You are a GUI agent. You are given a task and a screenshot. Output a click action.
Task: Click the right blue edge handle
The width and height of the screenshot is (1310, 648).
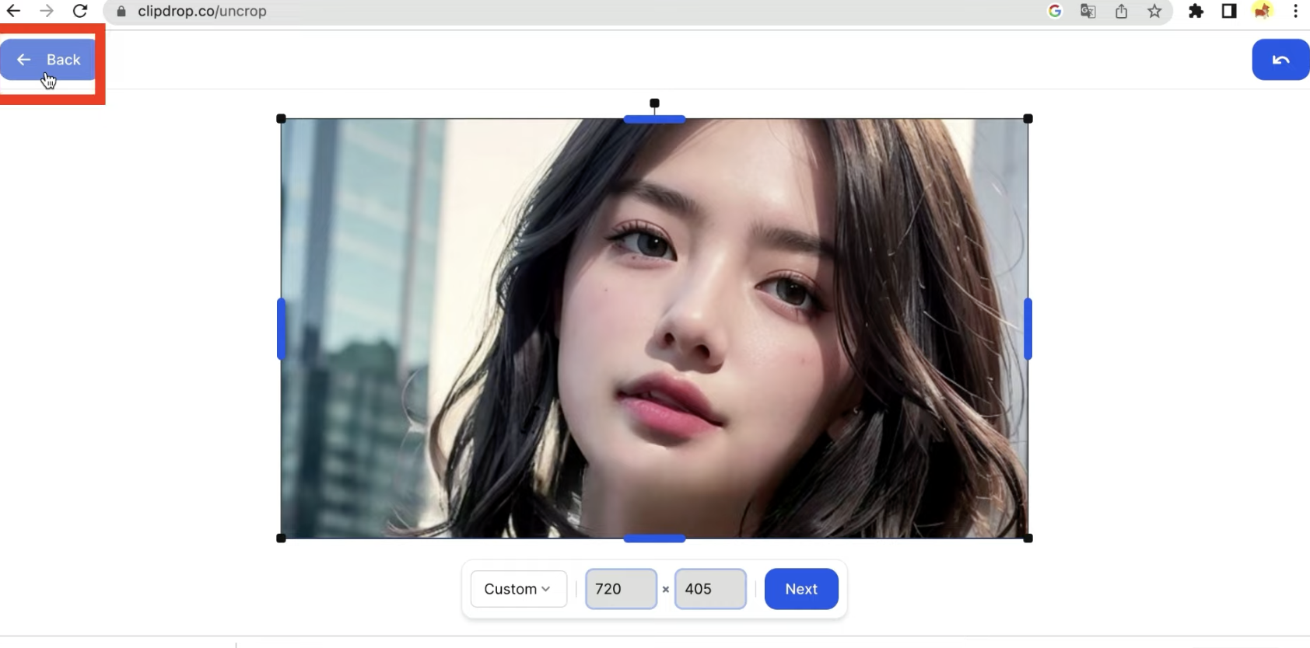[x=1028, y=329]
